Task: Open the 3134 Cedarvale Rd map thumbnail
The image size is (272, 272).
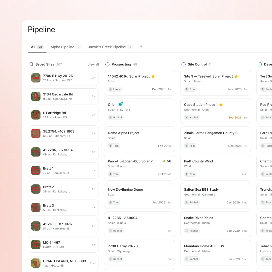Action: [36, 96]
